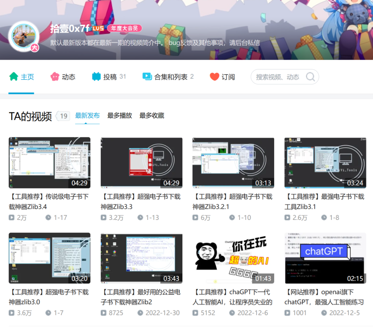The width and height of the screenshot is (373, 330).
Task: Click the LV5 level badge
Action: 98,29
